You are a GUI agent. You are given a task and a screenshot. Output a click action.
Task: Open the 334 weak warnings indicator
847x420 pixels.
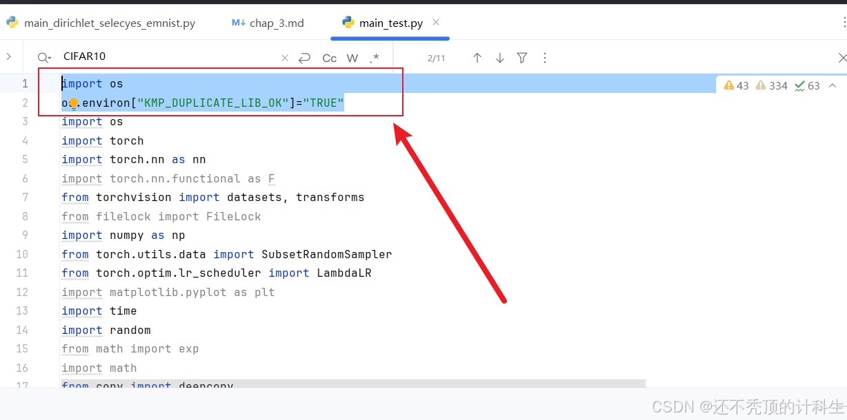(x=772, y=85)
